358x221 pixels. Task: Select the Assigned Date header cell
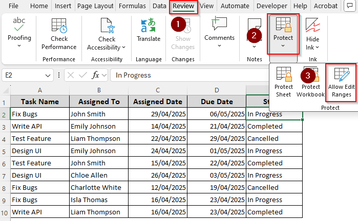point(158,102)
